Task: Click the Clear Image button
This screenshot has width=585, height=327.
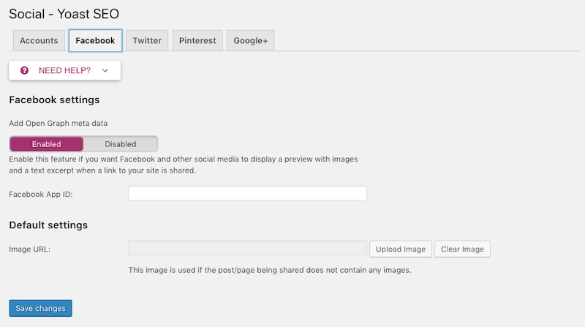Action: (x=462, y=249)
